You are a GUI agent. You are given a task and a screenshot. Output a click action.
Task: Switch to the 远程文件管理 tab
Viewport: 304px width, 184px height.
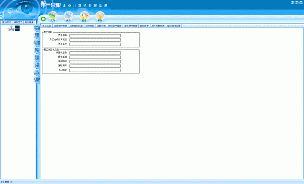60,26
